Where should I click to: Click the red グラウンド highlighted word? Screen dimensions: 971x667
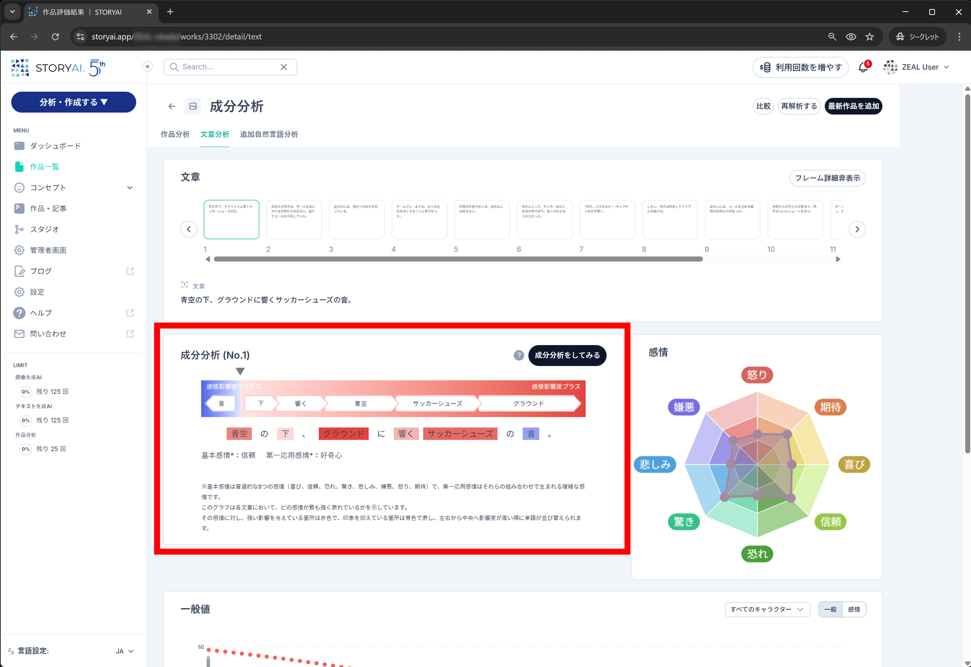click(x=344, y=434)
